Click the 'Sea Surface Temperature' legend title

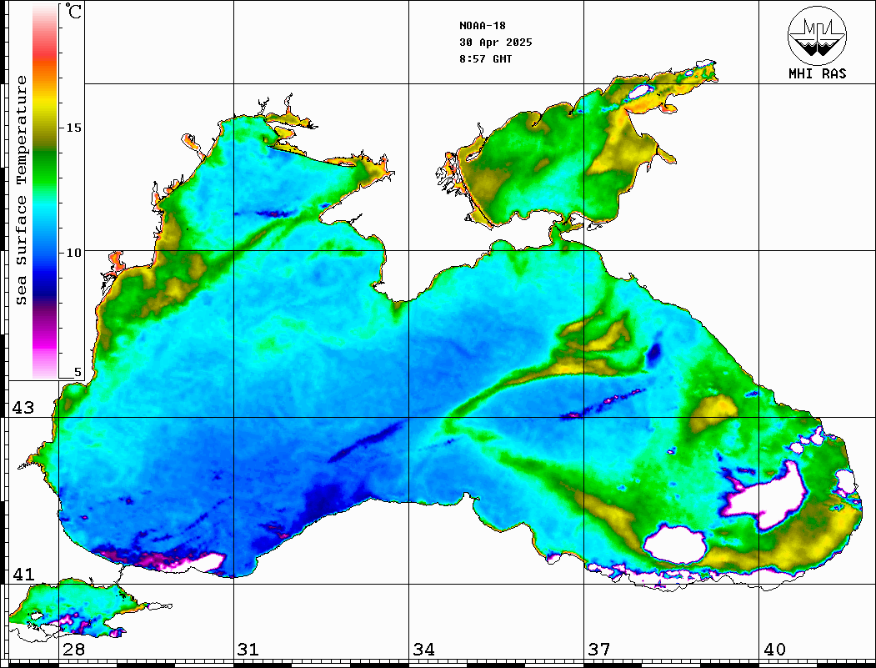[x=21, y=190]
